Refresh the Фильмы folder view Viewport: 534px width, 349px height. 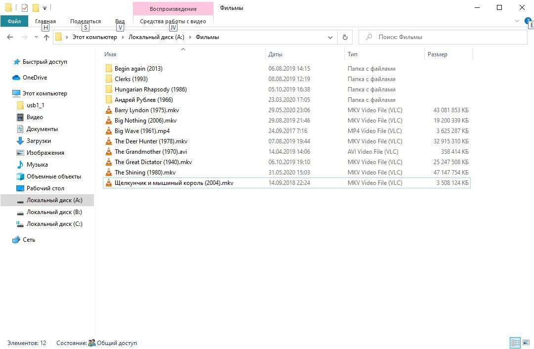click(345, 37)
